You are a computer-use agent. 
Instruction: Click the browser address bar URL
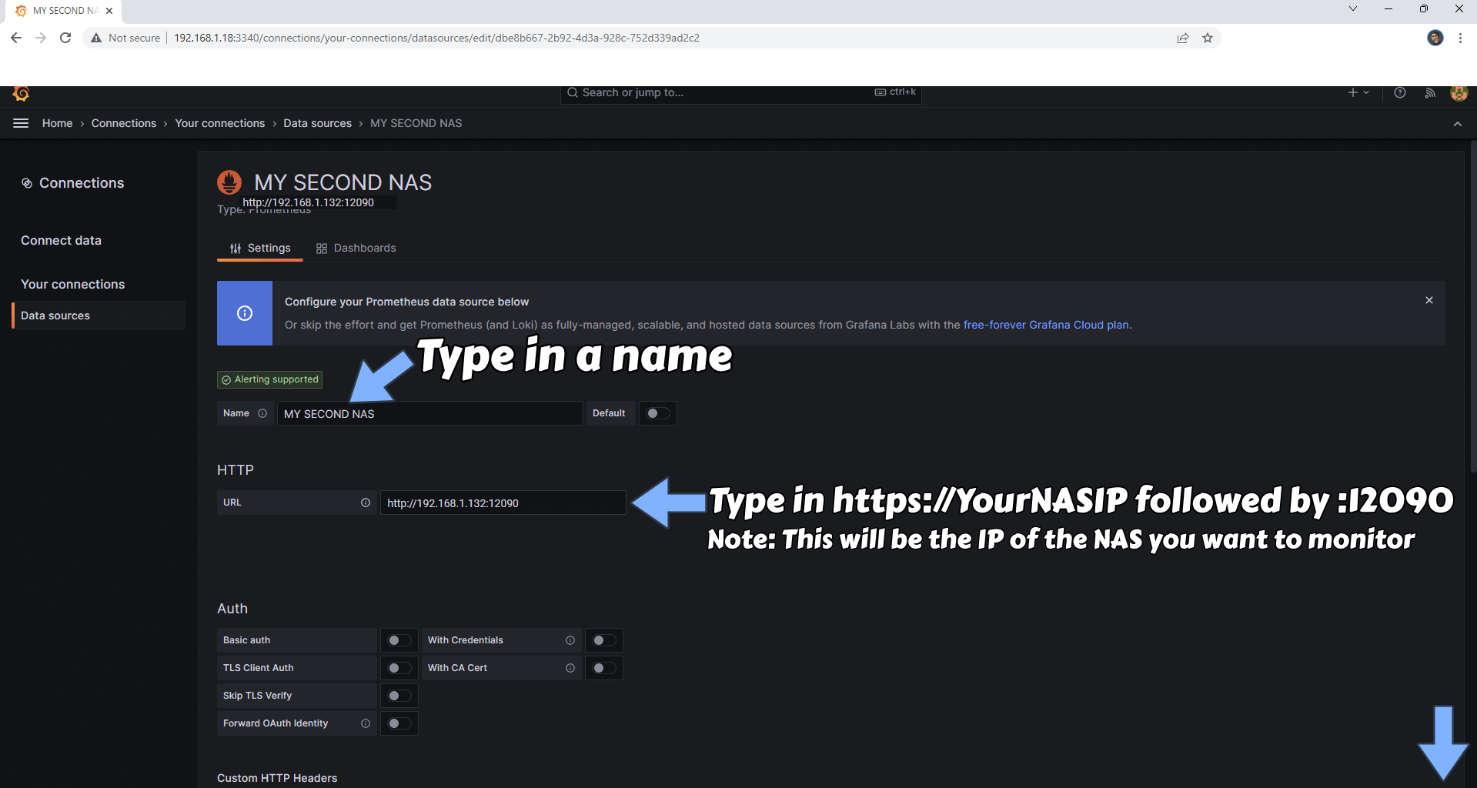click(x=436, y=38)
